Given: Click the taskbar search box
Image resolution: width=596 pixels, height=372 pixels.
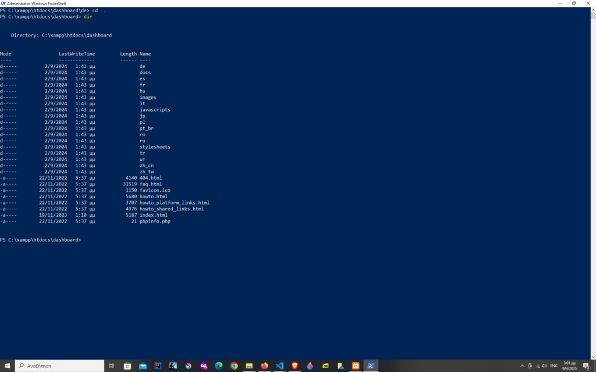Looking at the screenshot, I should click(58, 366).
